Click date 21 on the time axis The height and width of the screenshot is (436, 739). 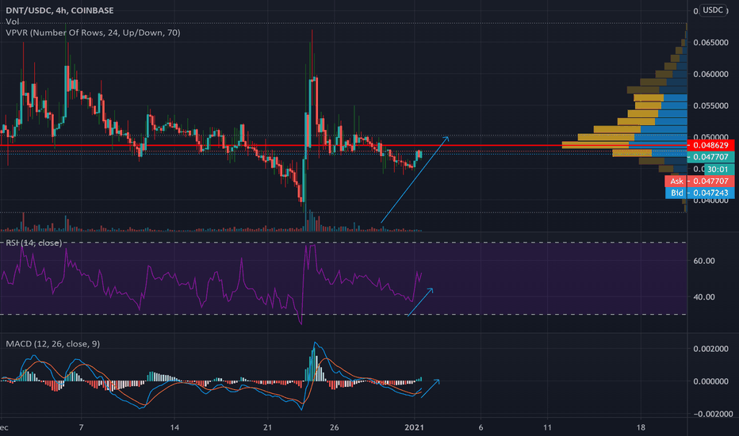[x=268, y=427]
